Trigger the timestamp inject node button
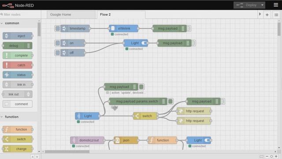This screenshot has height=159, width=282. (x=58, y=28)
